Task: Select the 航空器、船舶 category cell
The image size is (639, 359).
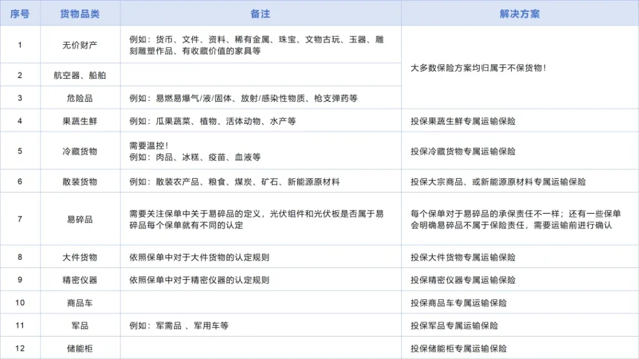Action: tap(80, 75)
